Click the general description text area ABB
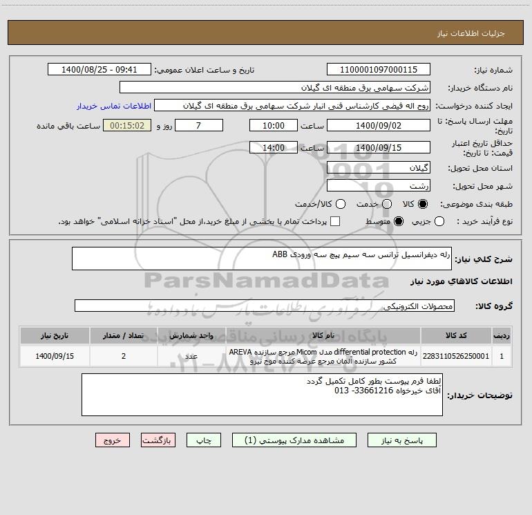 [x=262, y=259]
